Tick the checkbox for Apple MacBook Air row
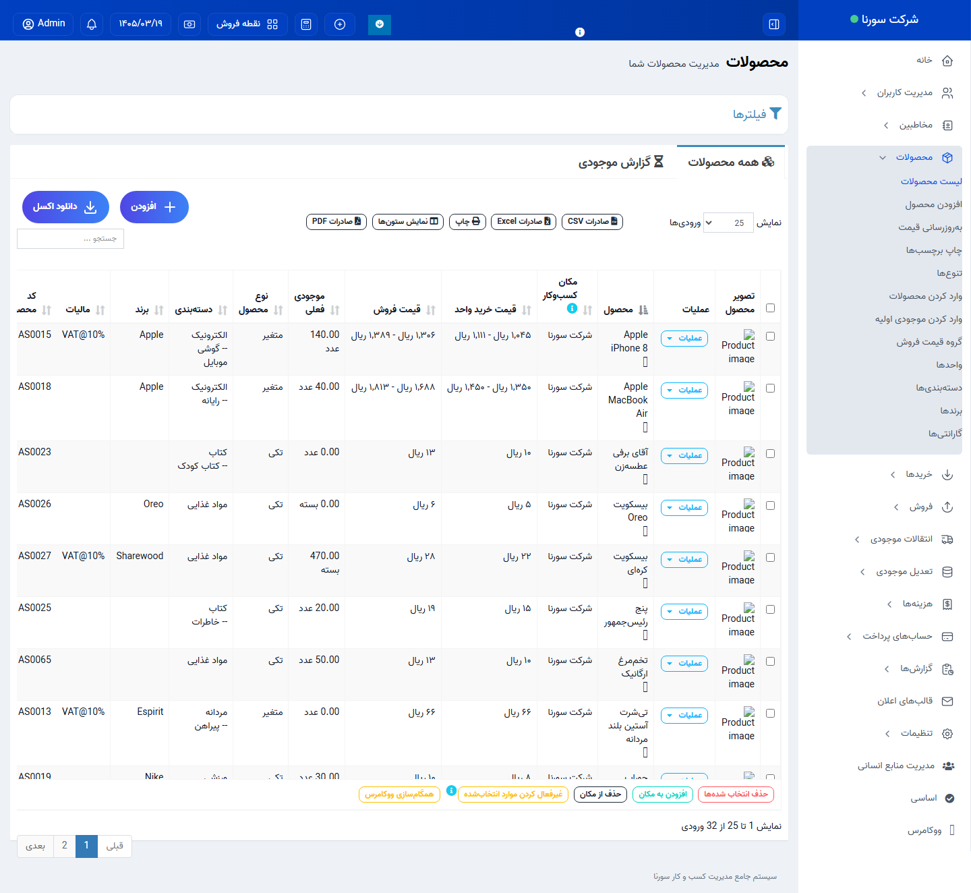Viewport: 971px width, 893px height. click(x=771, y=388)
